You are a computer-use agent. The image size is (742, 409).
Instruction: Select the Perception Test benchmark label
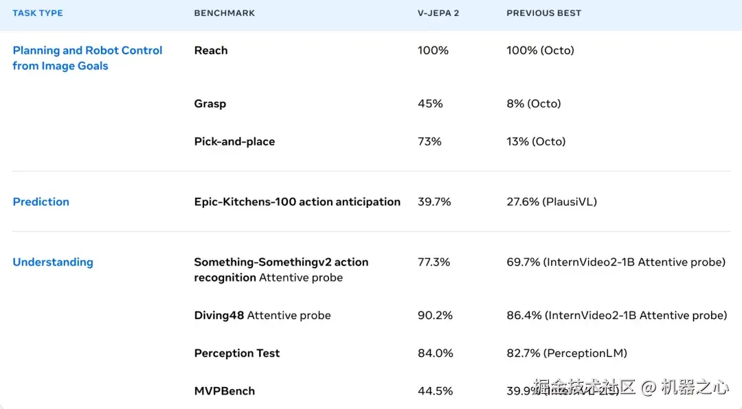coord(237,353)
